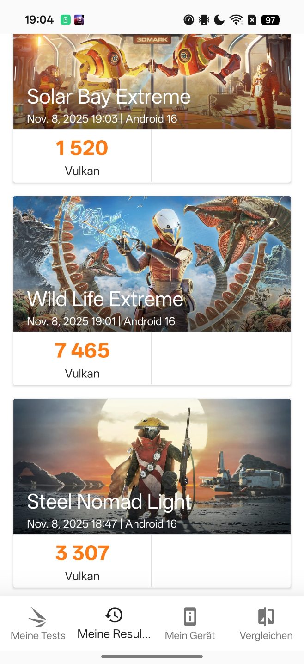Image resolution: width=304 pixels, height=664 pixels.
Task: Tap the Android navigation gesture bar
Action: (152, 656)
